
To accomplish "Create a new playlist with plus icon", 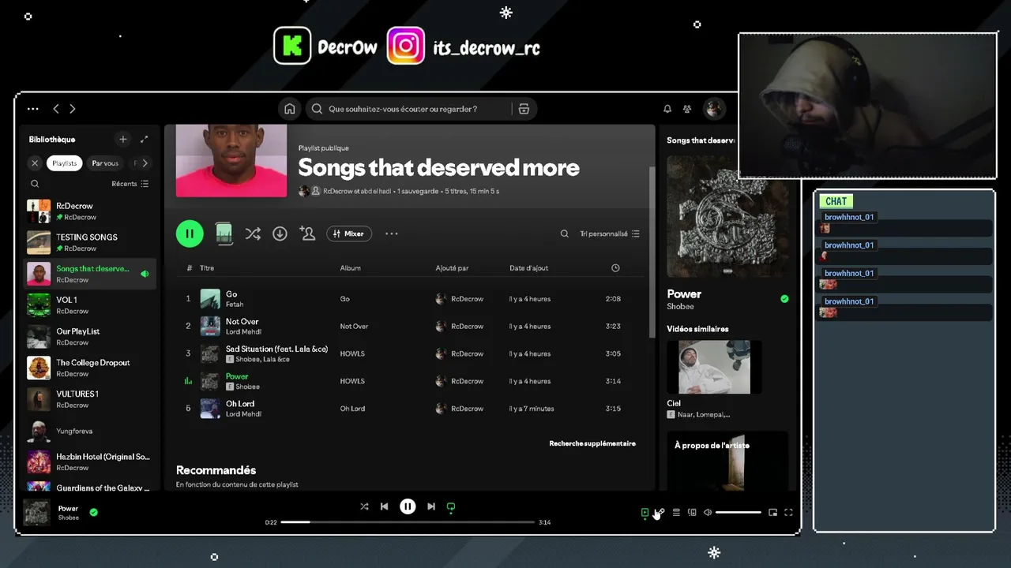I will pos(122,139).
